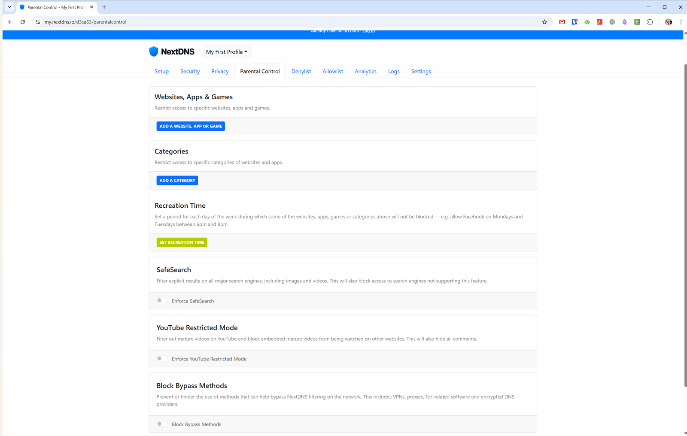The height and width of the screenshot is (436, 687).
Task: Open the Gmail extension icon
Action: (x=562, y=22)
